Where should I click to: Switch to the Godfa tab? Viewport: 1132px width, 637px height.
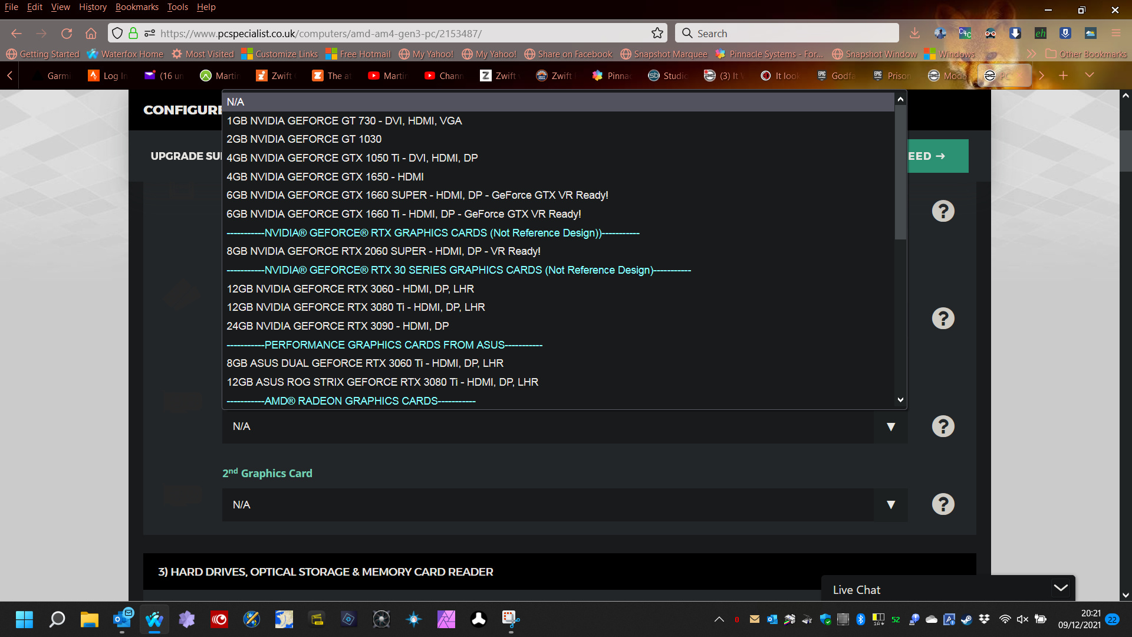pyautogui.click(x=837, y=75)
